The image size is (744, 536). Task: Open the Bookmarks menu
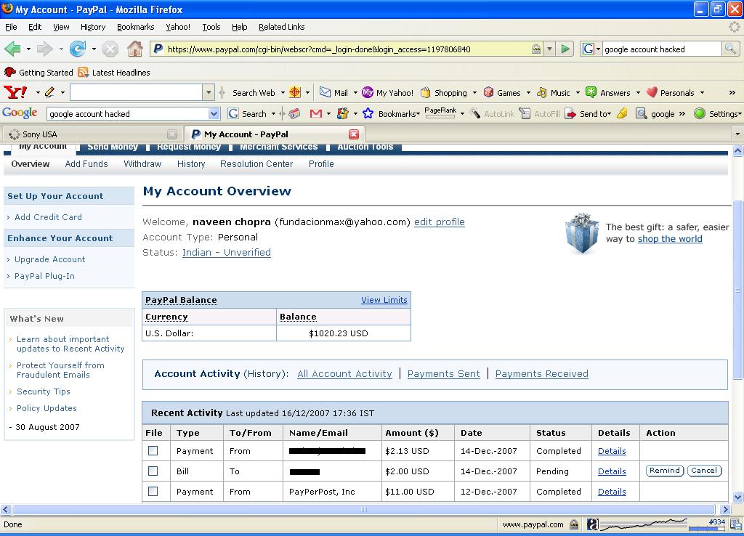[136, 27]
